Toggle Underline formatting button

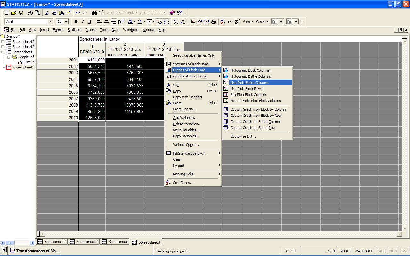pyautogui.click(x=90, y=22)
